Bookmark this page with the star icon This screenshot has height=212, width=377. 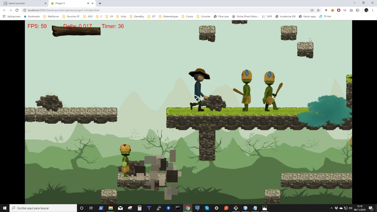tap(318, 10)
